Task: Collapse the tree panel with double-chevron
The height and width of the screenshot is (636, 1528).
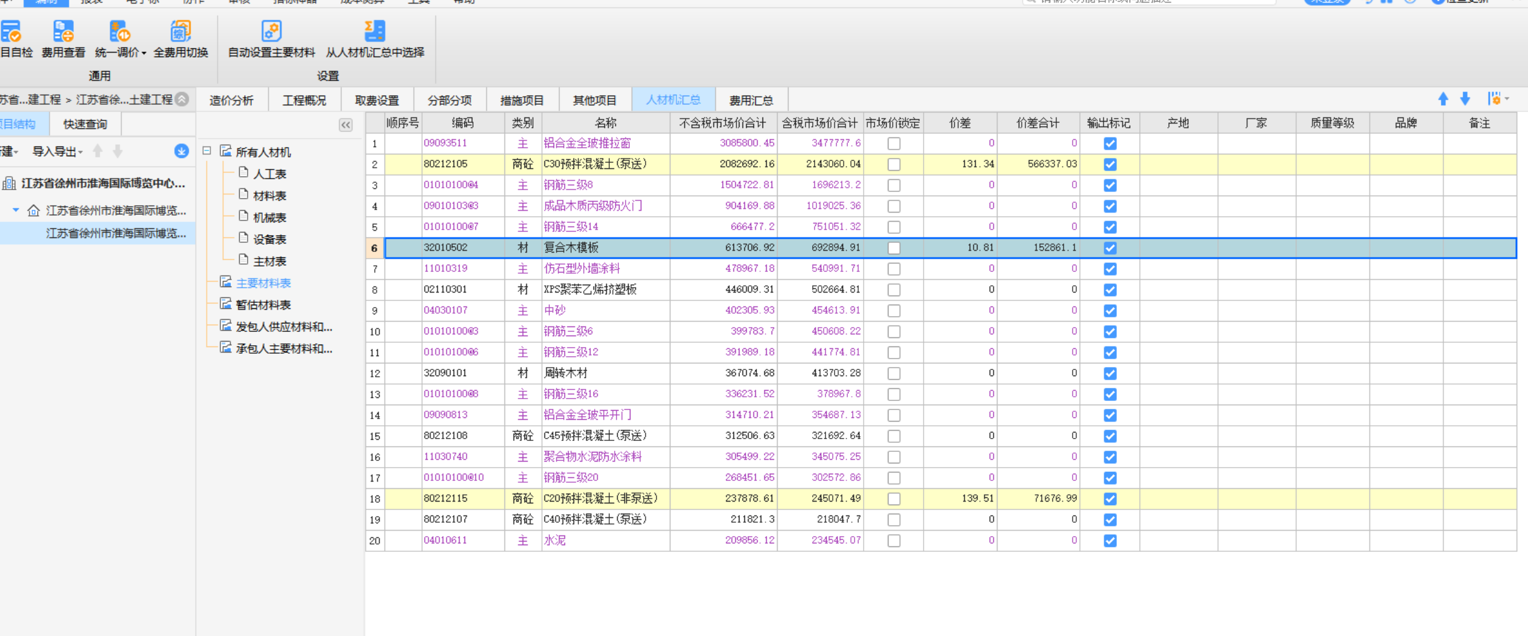Action: 346,125
